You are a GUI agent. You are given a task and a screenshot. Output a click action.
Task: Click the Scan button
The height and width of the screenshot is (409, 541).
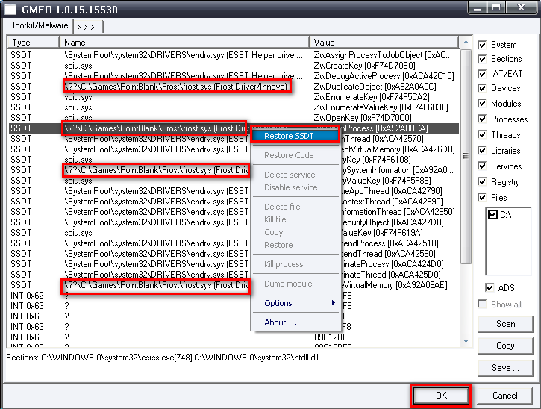click(505, 324)
